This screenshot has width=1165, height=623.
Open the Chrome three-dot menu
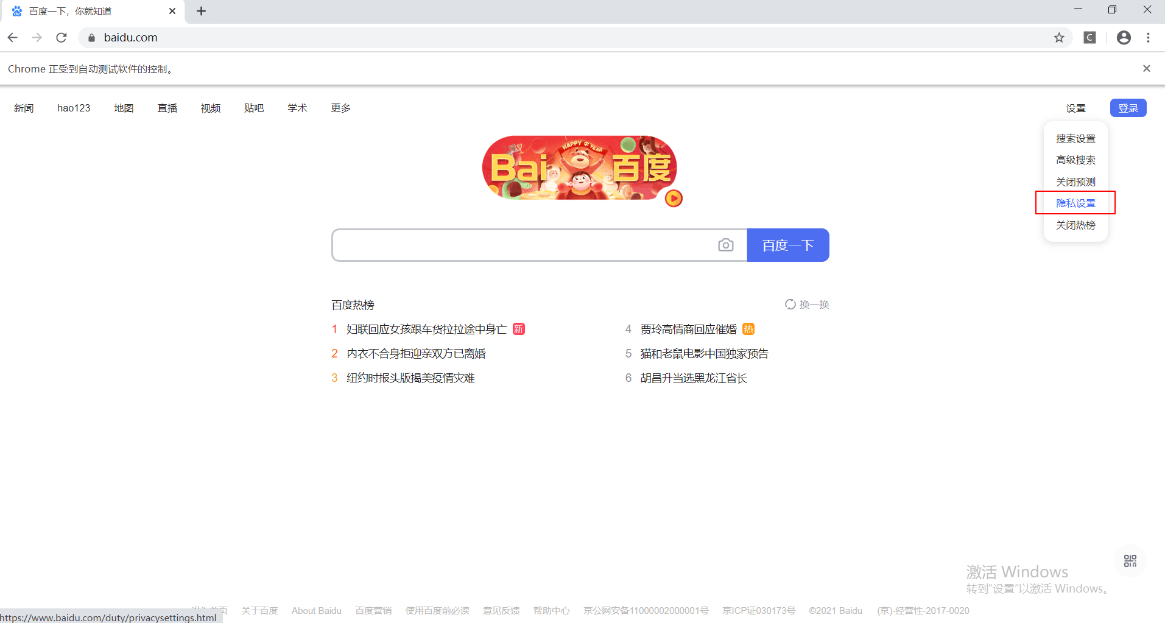1148,37
